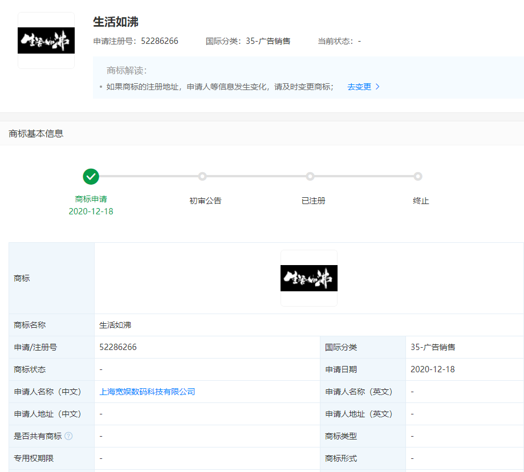The height and width of the screenshot is (472, 524).
Task: Click the 2020-12-18 date under 商标申请
Action: point(91,211)
